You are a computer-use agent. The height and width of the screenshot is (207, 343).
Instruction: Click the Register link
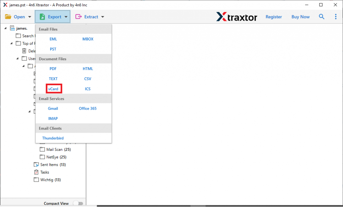274,16
